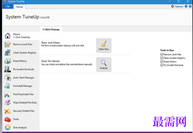Open Disk Analysis sidebar label
193x133 pixels.
tap(20, 128)
